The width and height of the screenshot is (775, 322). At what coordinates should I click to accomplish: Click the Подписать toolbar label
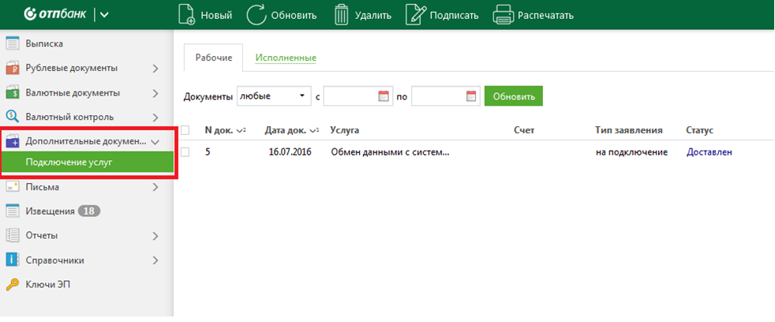click(455, 15)
